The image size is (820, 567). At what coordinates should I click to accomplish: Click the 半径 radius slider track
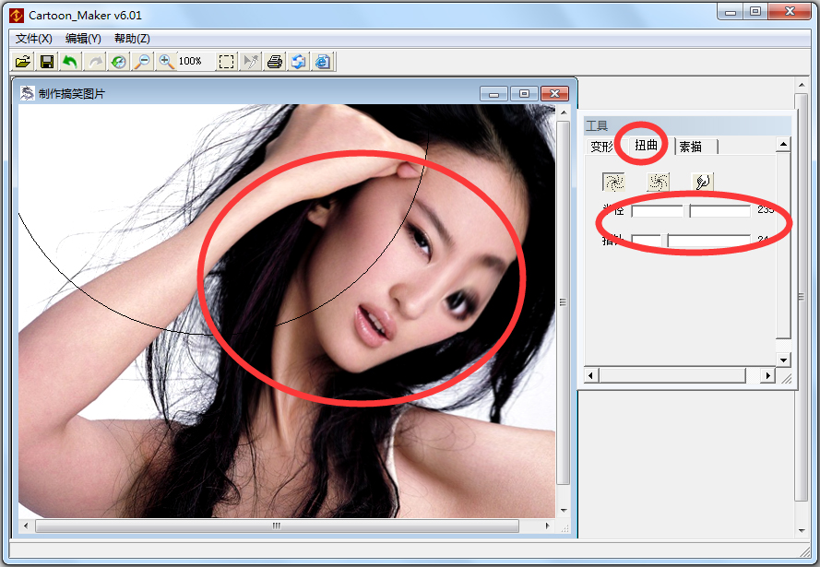(x=691, y=211)
